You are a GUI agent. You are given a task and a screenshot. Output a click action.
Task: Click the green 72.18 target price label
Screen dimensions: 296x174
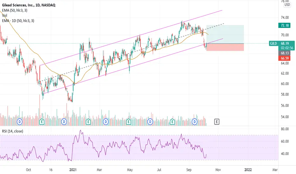(284, 25)
